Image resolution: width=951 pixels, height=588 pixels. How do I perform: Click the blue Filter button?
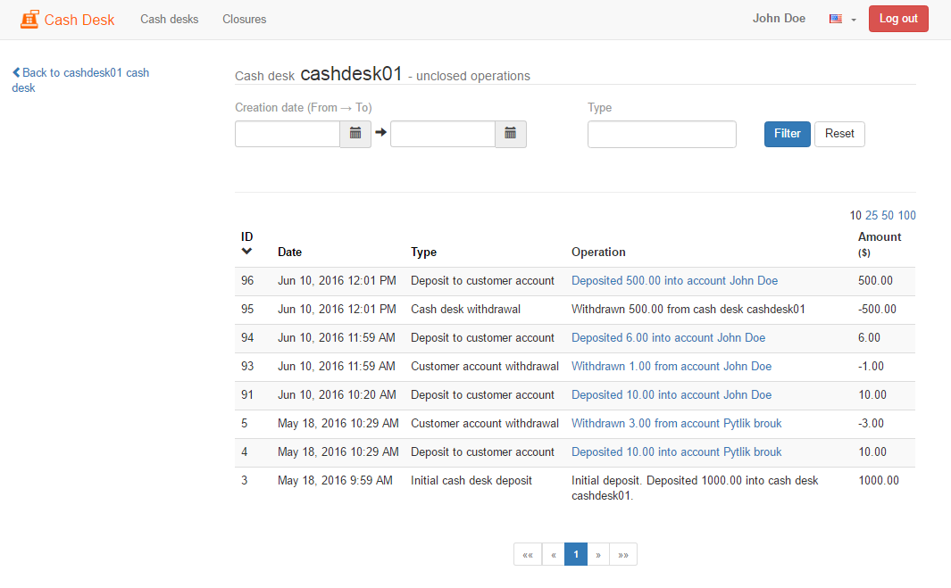(787, 134)
